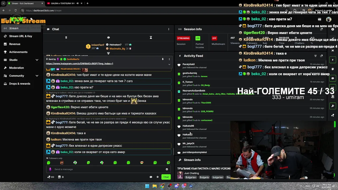Click the wrench icon in right rail
Image resolution: width=338 pixels, height=190 pixels.
tap(333, 106)
